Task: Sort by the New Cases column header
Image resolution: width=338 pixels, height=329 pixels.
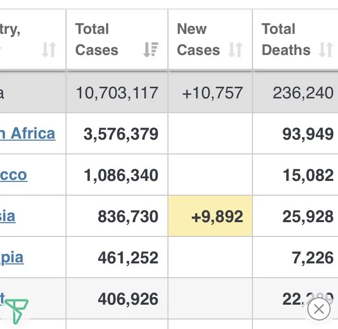Action: [x=199, y=40]
